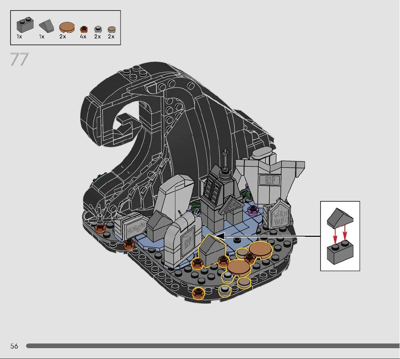Click the ZERO doghouse sign
This screenshot has height=359, width=400.
coord(232,206)
